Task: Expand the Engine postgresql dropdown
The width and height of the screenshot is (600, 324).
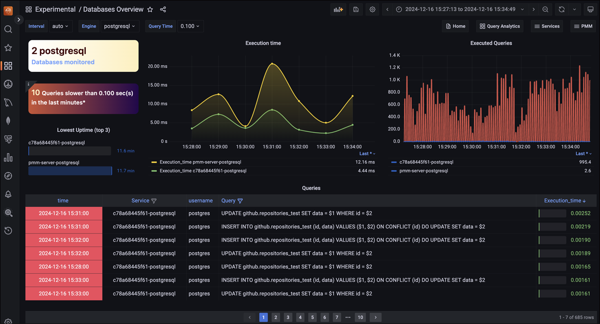Action: click(x=119, y=26)
